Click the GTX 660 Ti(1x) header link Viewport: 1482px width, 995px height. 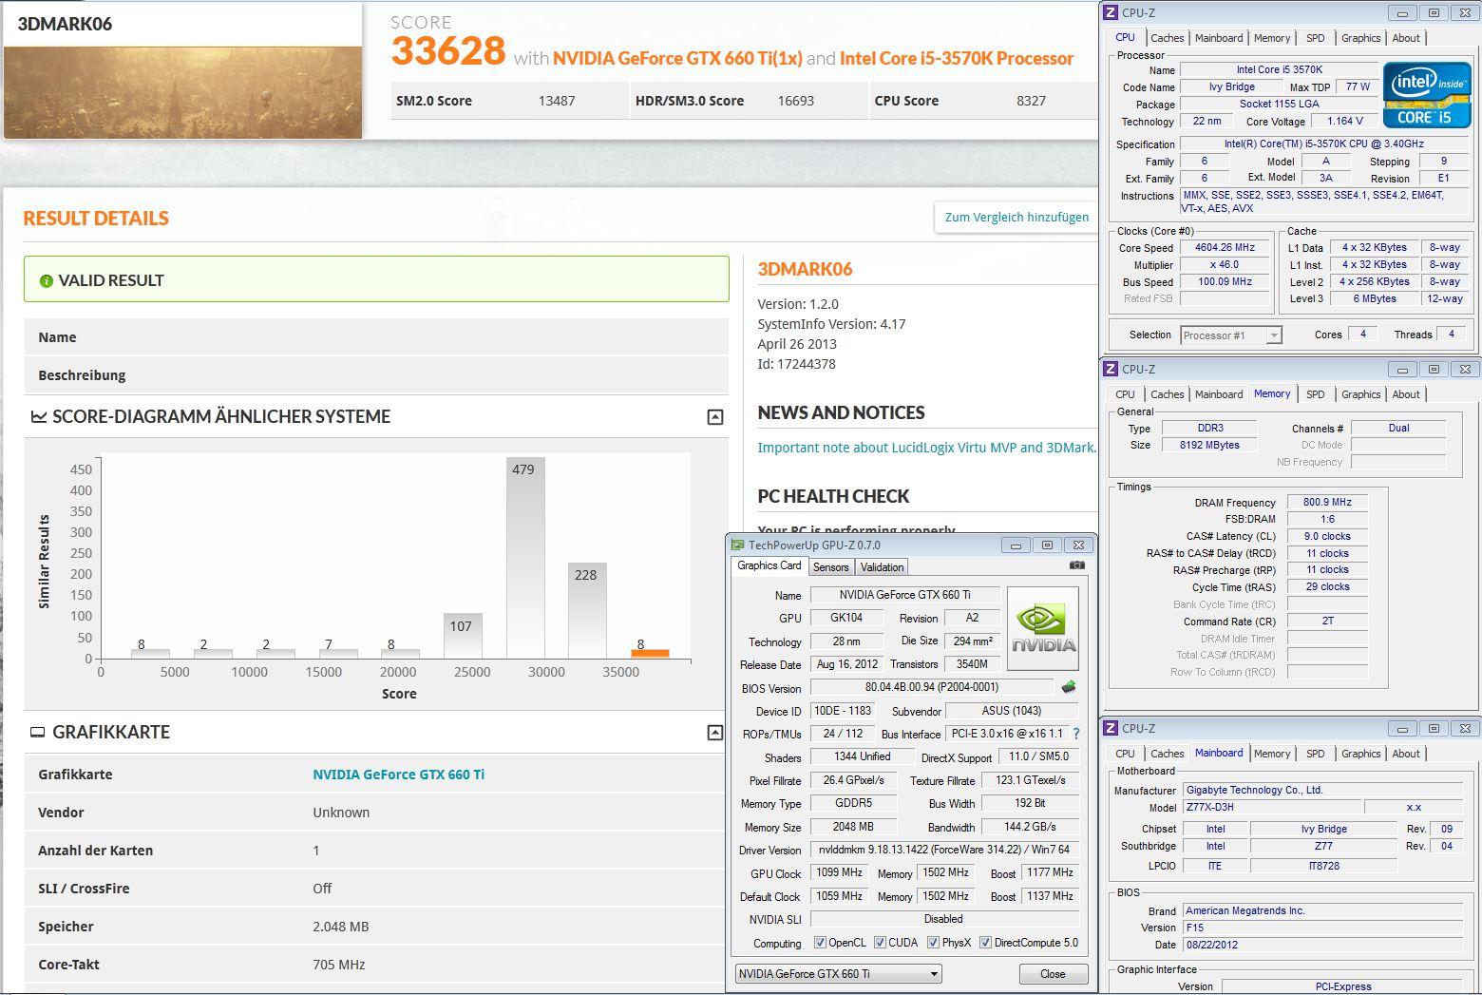coord(677,58)
